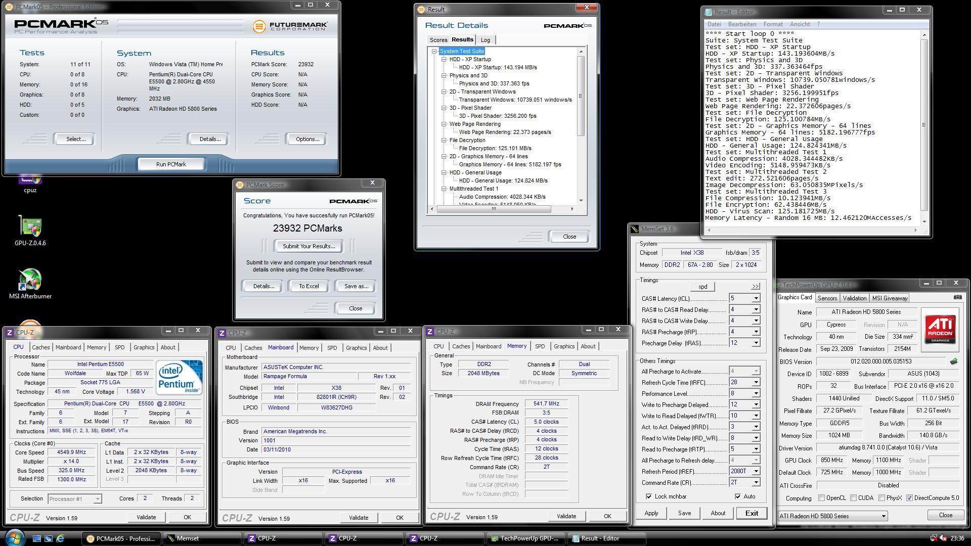Collapse the System Test Suite tree node
The image size is (971, 546).
(x=434, y=51)
